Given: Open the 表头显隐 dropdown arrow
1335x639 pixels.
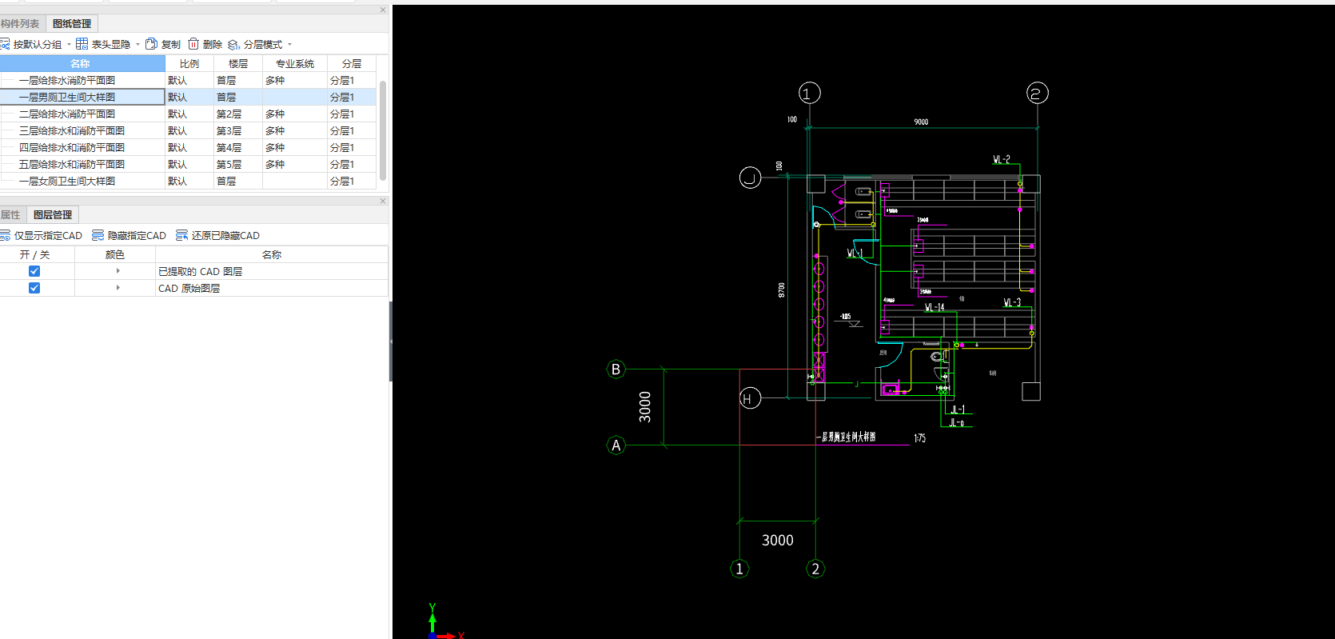Looking at the screenshot, I should click(137, 45).
